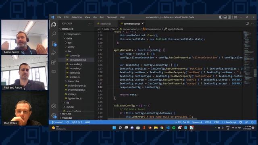This screenshot has width=258, height=145.
Task: Open the Manage gear in activity bar
Action: 54,116
